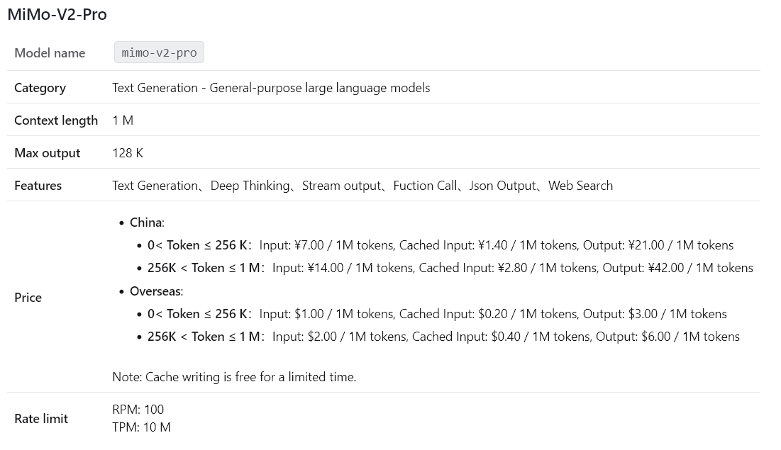Click Web Search in the features list

pos(580,186)
